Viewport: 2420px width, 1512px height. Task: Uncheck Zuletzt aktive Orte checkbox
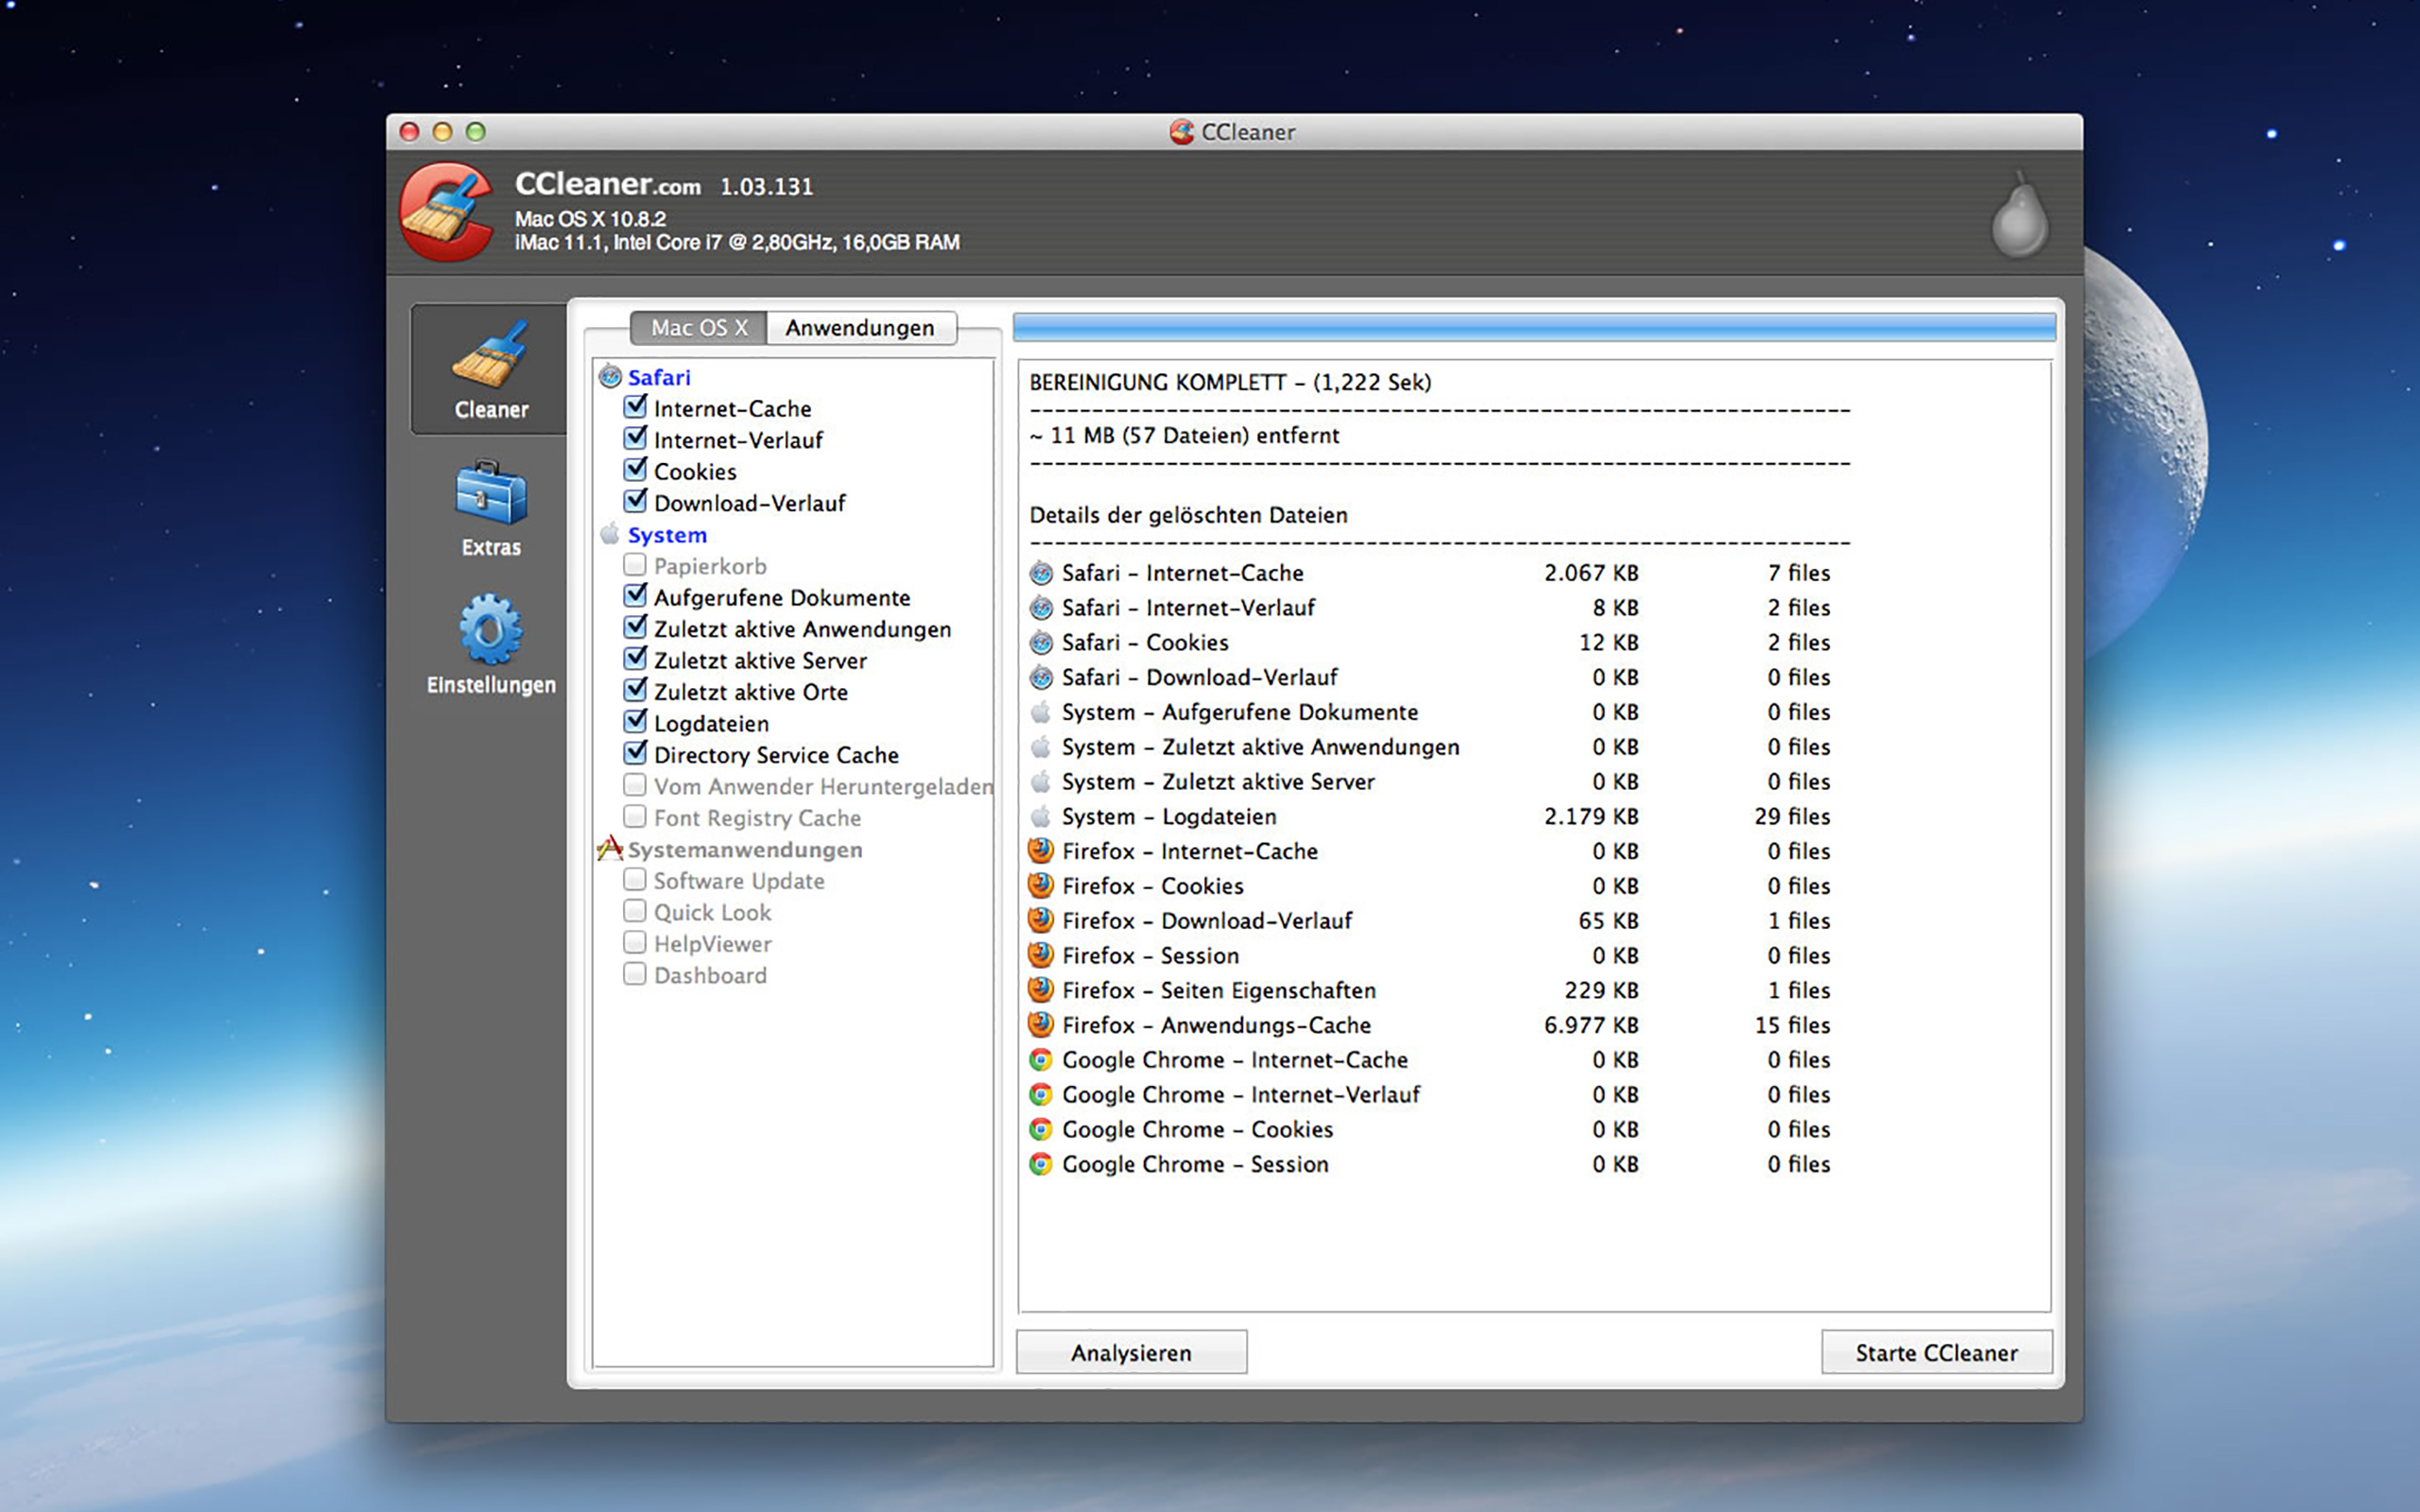pyautogui.click(x=635, y=690)
